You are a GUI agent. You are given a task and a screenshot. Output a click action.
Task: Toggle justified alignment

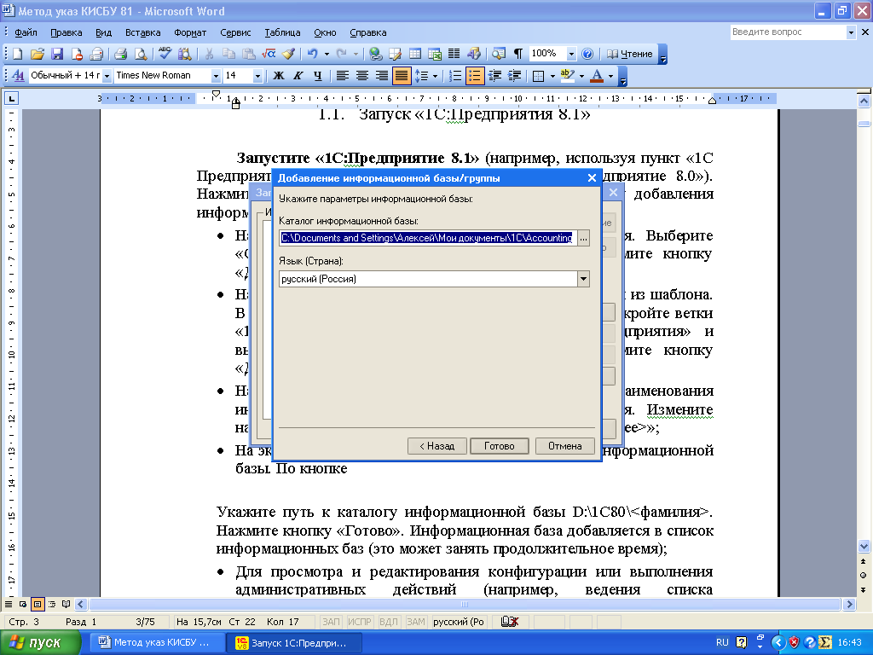click(402, 75)
